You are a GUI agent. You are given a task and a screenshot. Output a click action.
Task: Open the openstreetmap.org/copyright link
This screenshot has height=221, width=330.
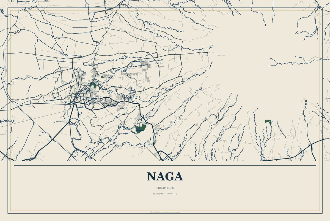coord(173,212)
